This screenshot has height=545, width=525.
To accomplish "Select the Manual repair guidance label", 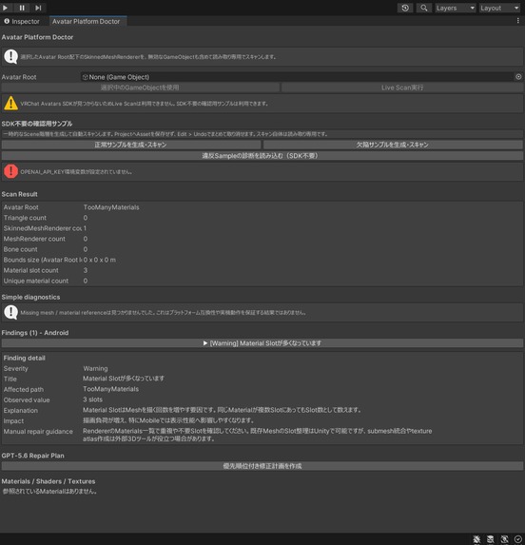I will point(38,432).
